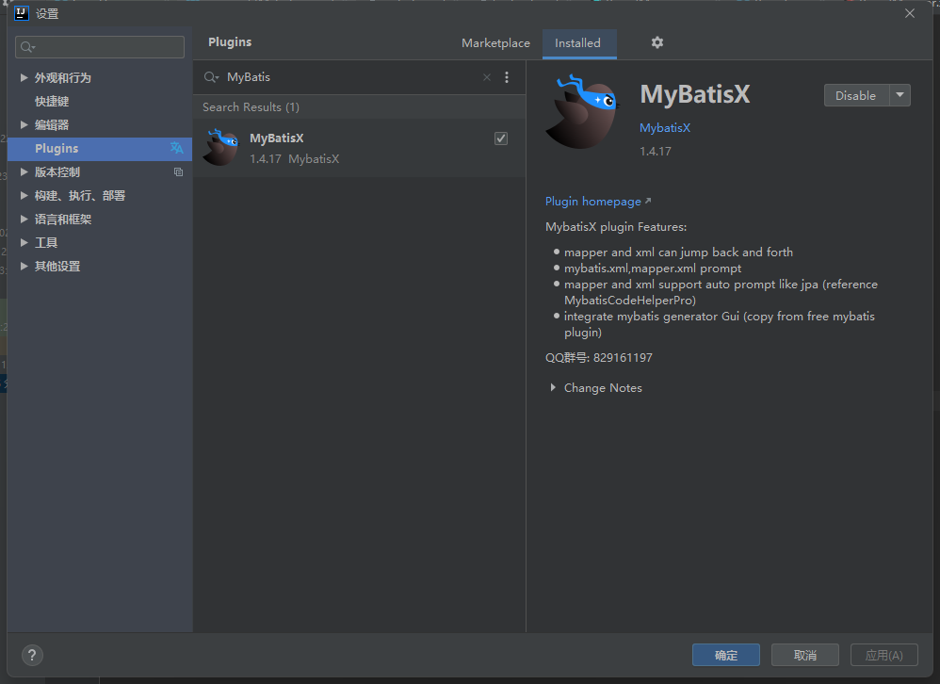The width and height of the screenshot is (940, 684).
Task: Click project-level icon beside 版本控制
Action: (178, 172)
